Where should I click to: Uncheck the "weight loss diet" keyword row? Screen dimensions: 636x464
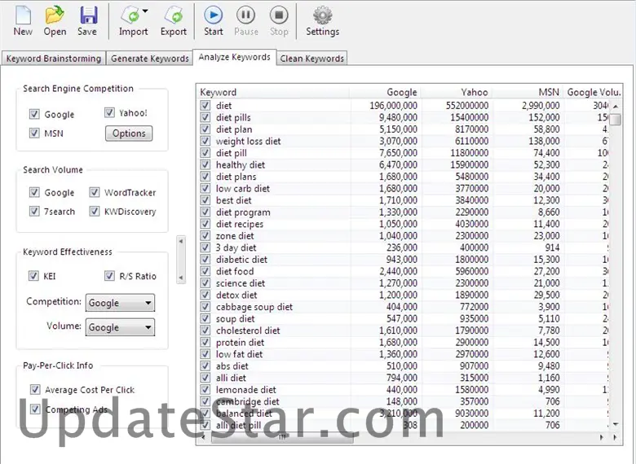[205, 142]
